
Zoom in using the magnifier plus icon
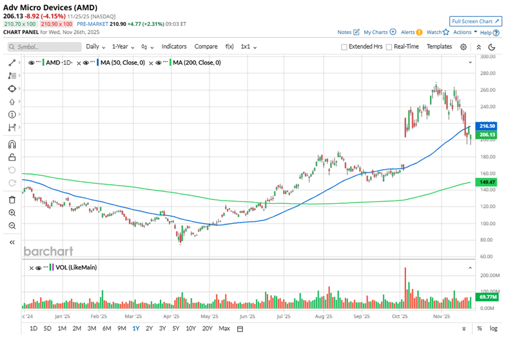click(x=12, y=213)
